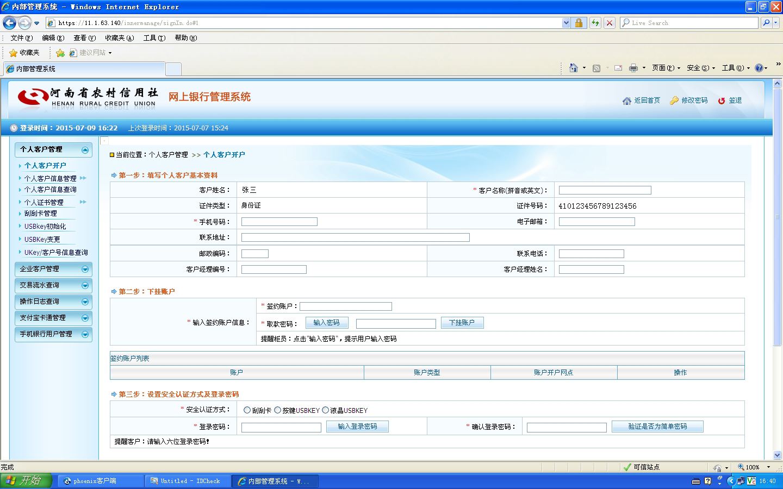Open 编辑 menu
783x489 pixels.
[x=53, y=38]
